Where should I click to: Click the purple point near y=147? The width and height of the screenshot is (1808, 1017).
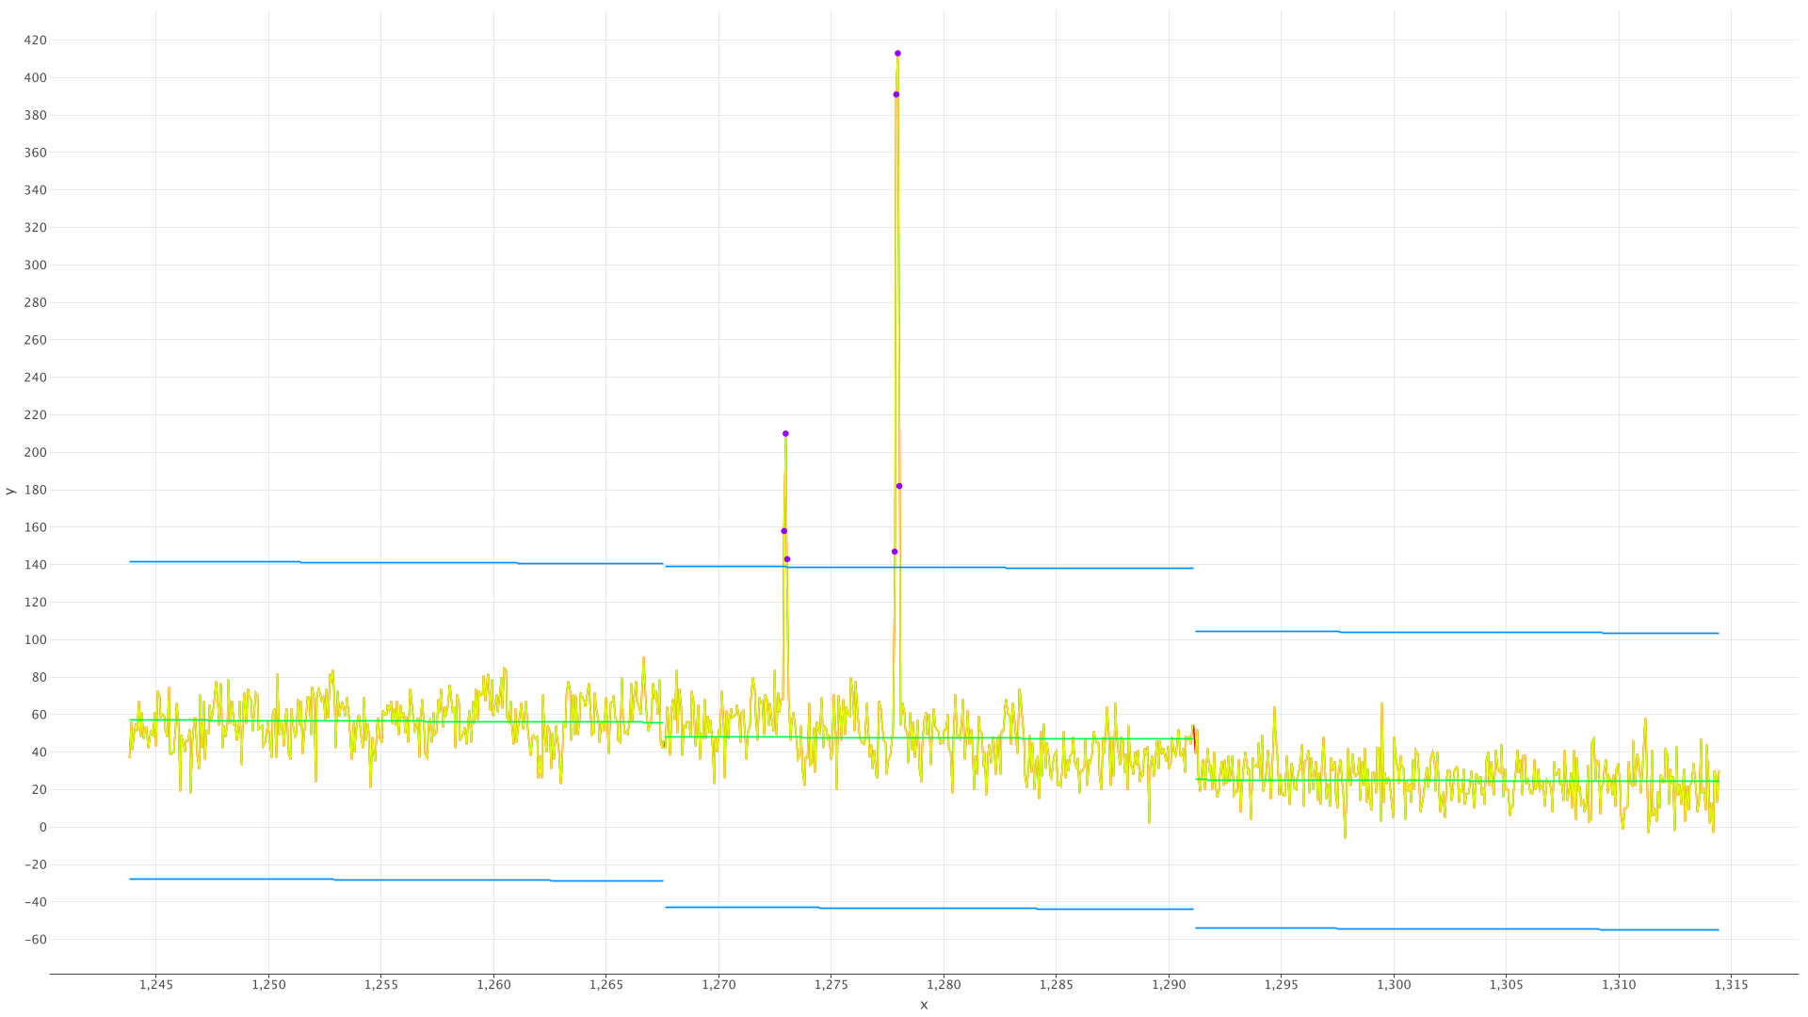click(x=895, y=552)
